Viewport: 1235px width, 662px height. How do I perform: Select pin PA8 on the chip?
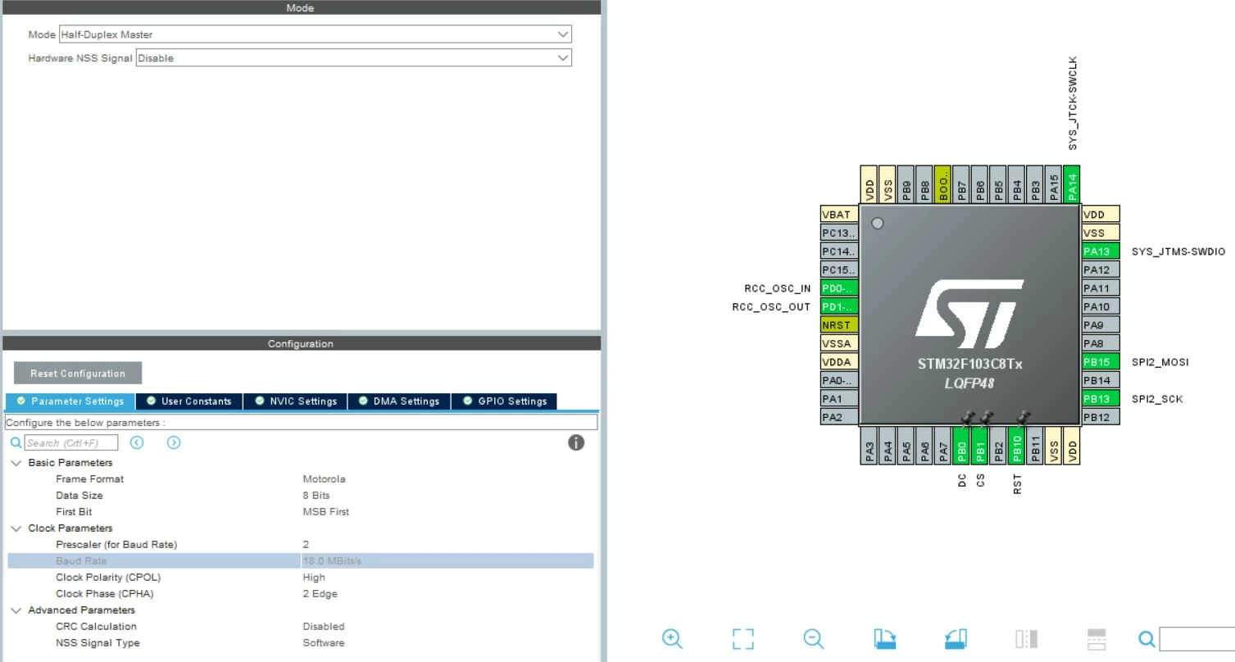point(1101,343)
